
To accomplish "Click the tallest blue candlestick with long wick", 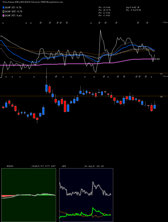I will click(x=46, y=88).
